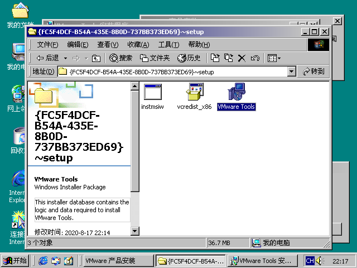Click the Recycle Bin desktop icon

(18, 140)
